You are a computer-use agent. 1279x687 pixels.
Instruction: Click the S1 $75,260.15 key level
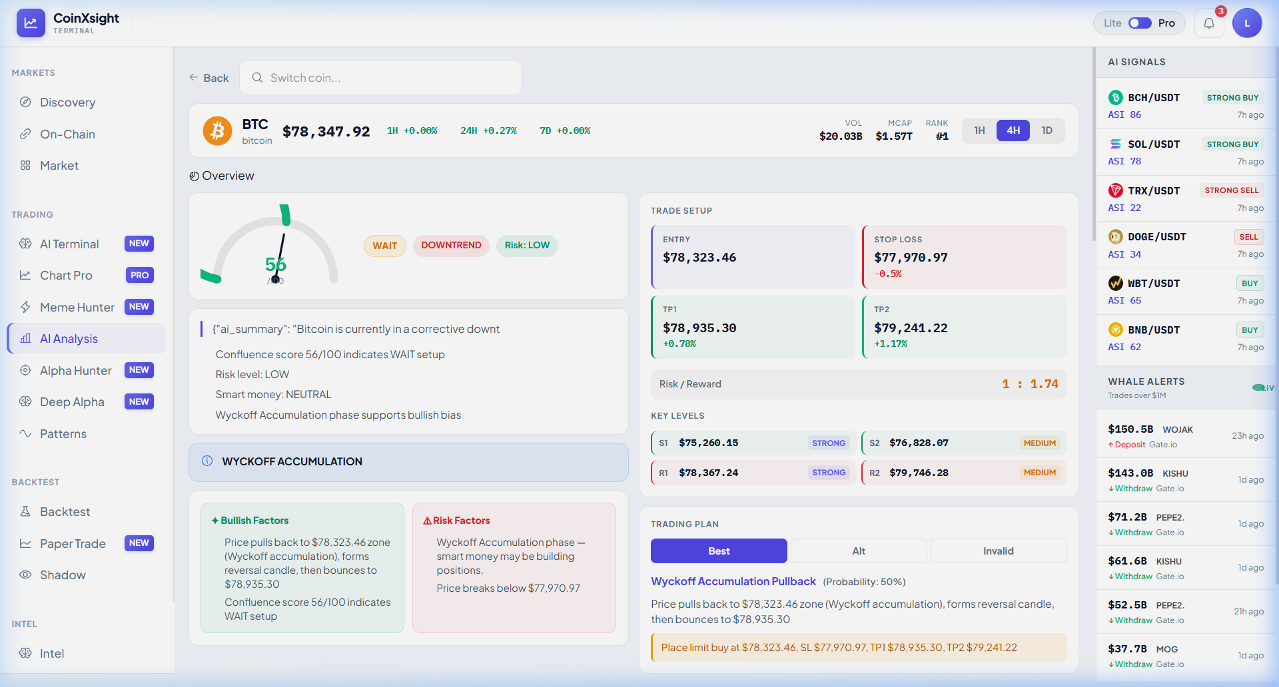pos(753,443)
